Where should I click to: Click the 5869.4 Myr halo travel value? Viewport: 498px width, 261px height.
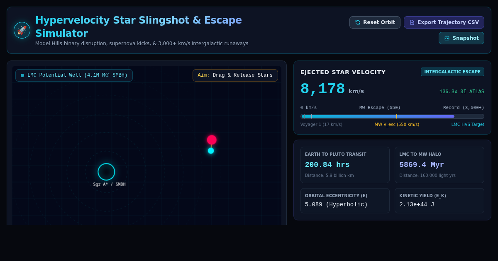(x=422, y=165)
